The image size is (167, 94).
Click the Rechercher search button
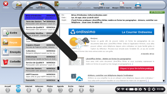157,12
